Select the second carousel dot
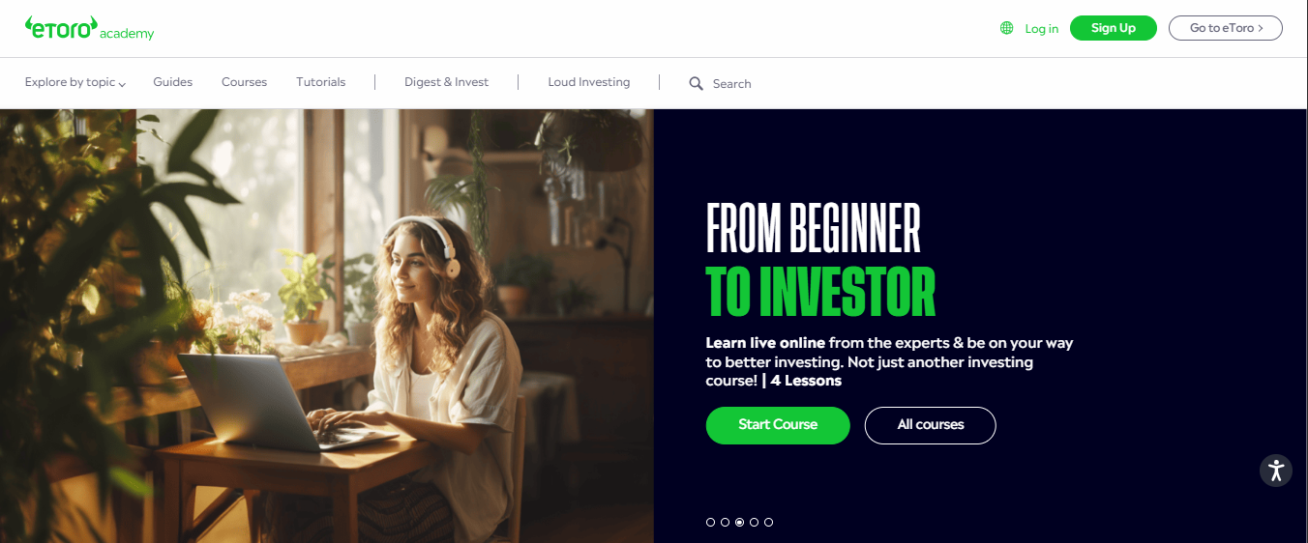The height and width of the screenshot is (543, 1308). (x=726, y=522)
